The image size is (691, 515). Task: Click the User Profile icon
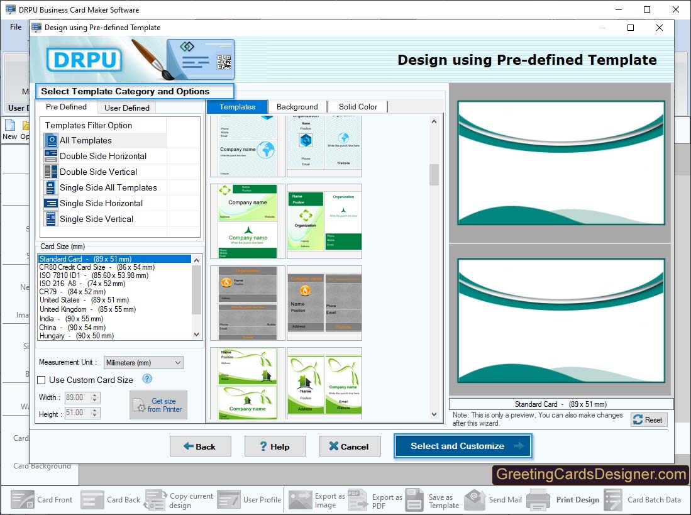click(x=229, y=499)
